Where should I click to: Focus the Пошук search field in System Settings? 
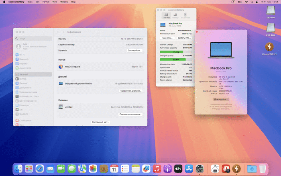33,39
